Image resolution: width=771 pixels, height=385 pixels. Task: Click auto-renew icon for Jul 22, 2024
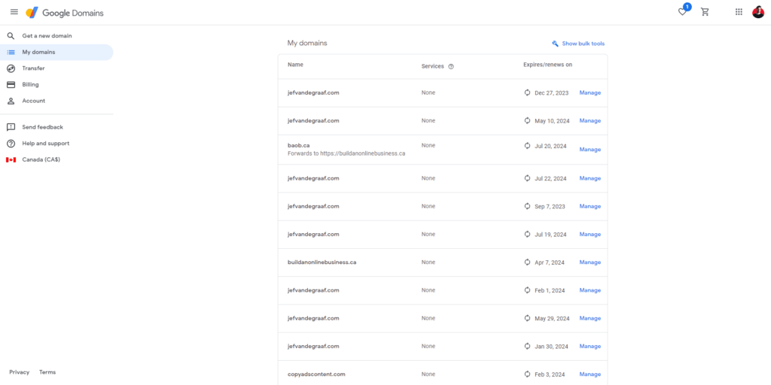click(528, 177)
